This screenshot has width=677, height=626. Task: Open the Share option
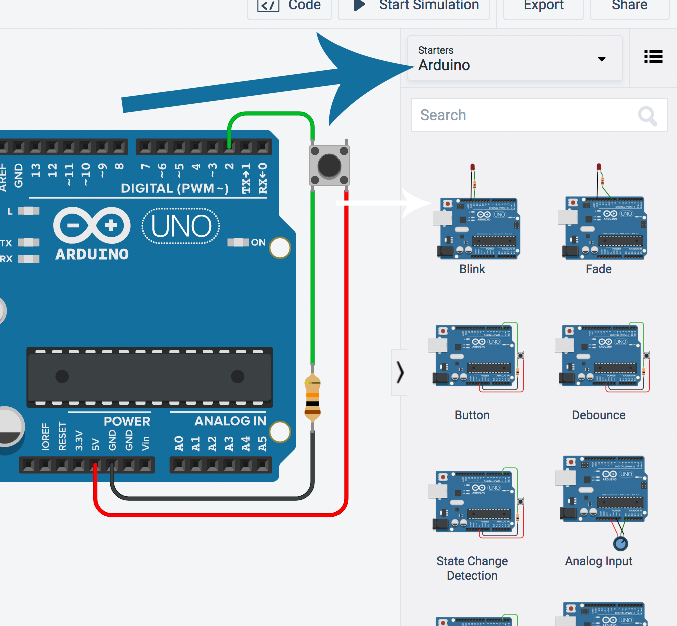click(629, 6)
